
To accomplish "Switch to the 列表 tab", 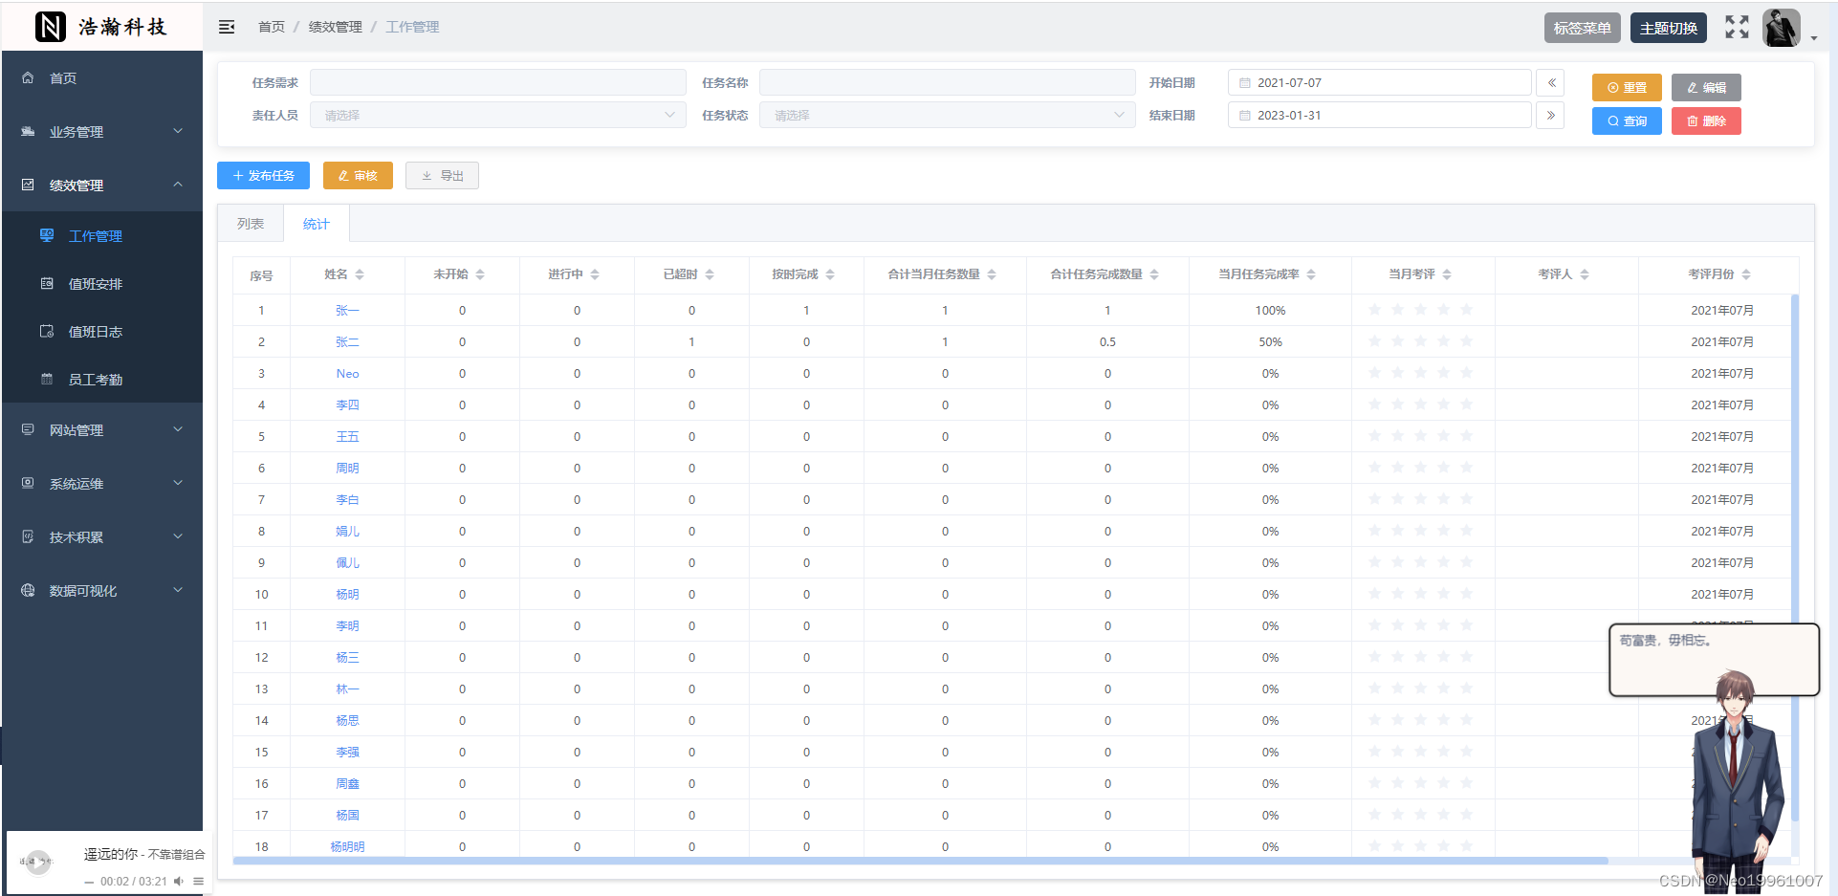I will [251, 223].
